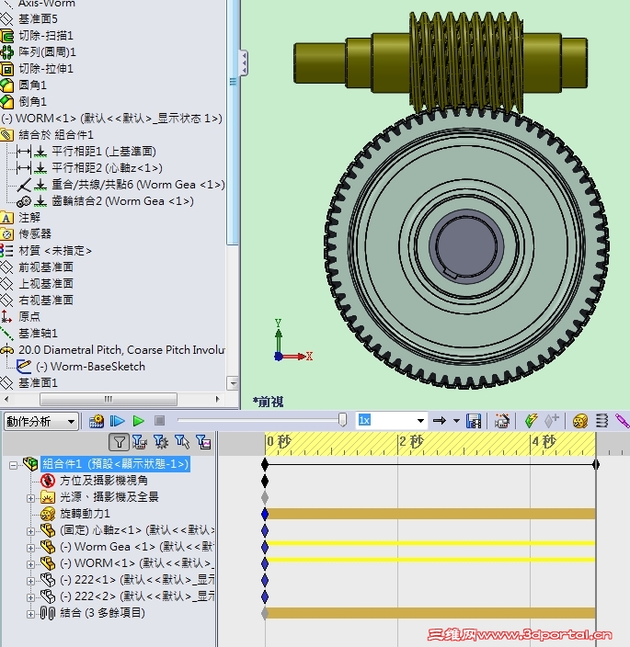Select 切除-拉伸1 feature

tap(46, 69)
